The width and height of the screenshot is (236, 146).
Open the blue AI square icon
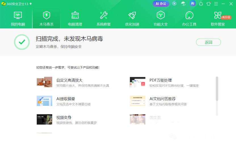tap(193, 3)
